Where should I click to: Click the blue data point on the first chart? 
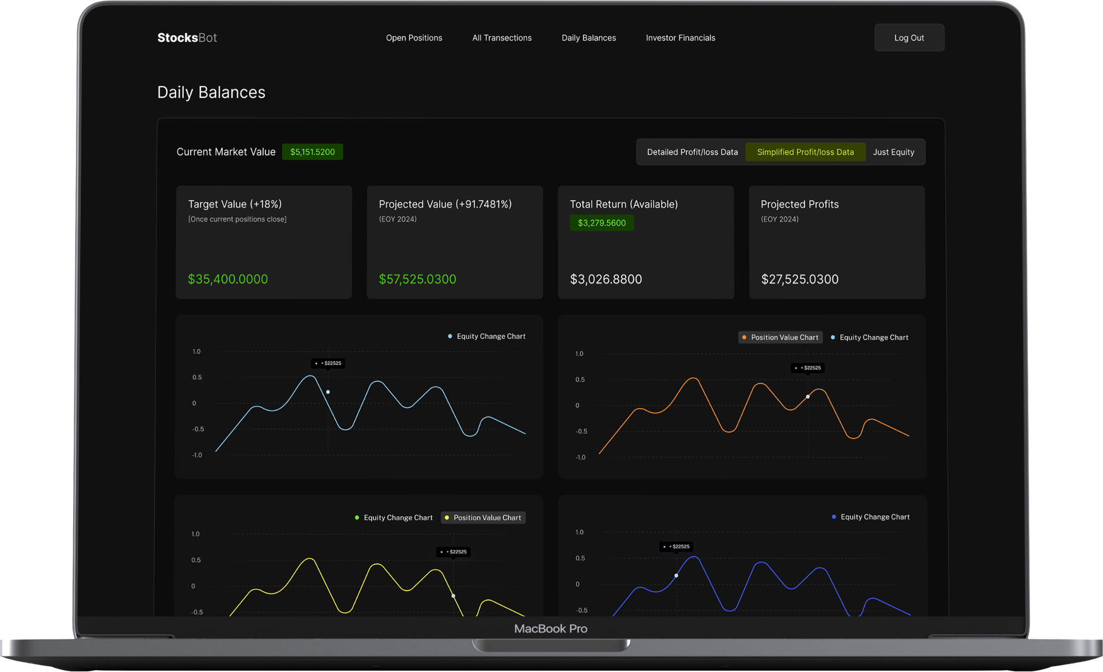point(328,392)
